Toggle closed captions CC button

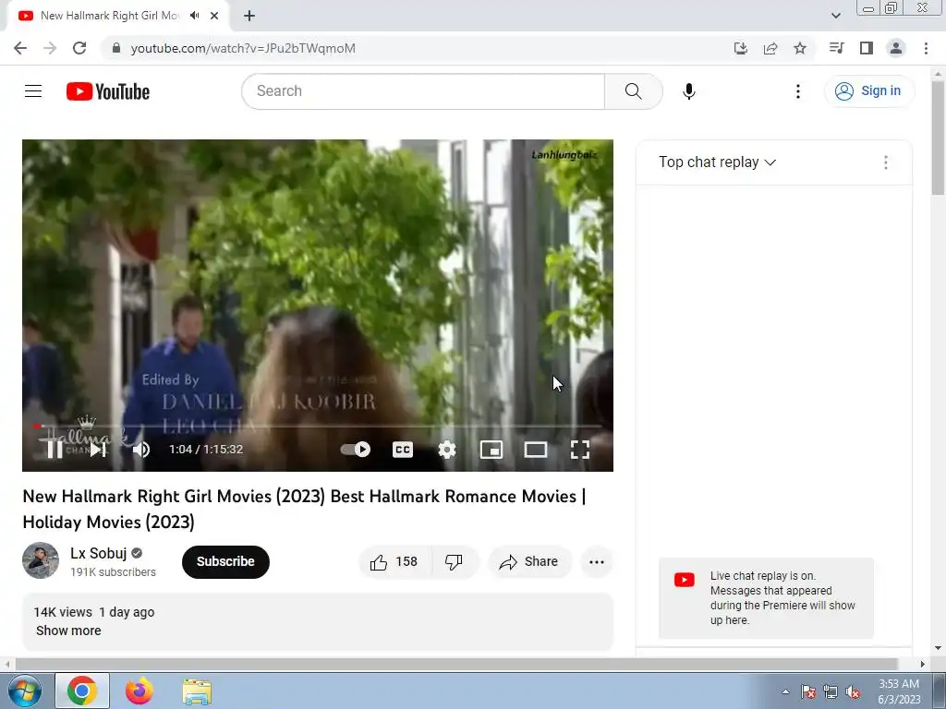(403, 450)
